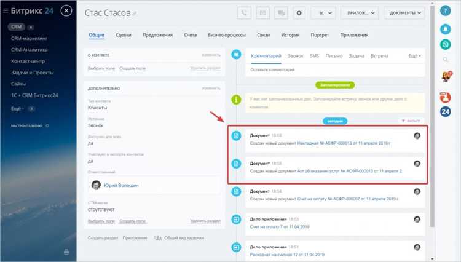The height and width of the screenshot is (262, 461).
Task: Open the help question mark icon
Action: tap(446, 11)
